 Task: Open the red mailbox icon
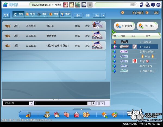coord(76,115)
